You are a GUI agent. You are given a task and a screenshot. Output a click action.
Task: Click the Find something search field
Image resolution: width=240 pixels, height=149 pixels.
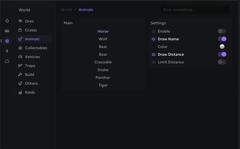pyautogui.click(x=195, y=10)
